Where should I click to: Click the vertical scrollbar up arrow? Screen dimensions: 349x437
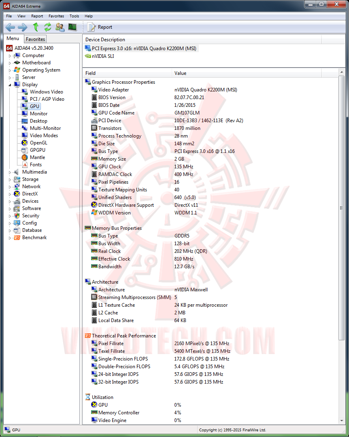point(342,72)
